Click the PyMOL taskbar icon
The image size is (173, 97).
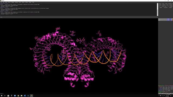point(31,96)
